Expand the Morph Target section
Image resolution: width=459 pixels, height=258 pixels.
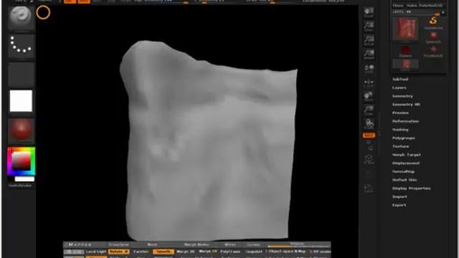(x=407, y=155)
